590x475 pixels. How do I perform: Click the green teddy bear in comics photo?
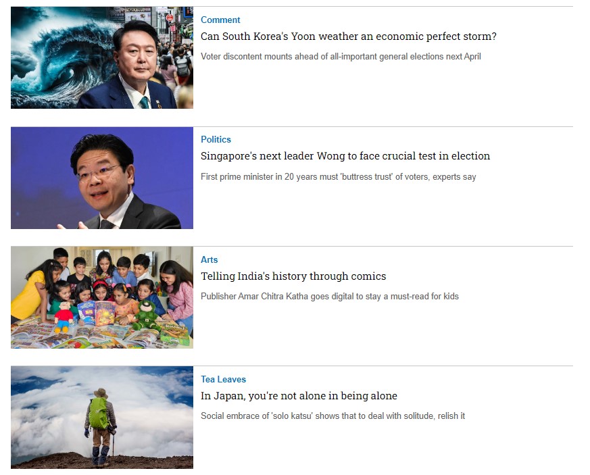coord(147,315)
